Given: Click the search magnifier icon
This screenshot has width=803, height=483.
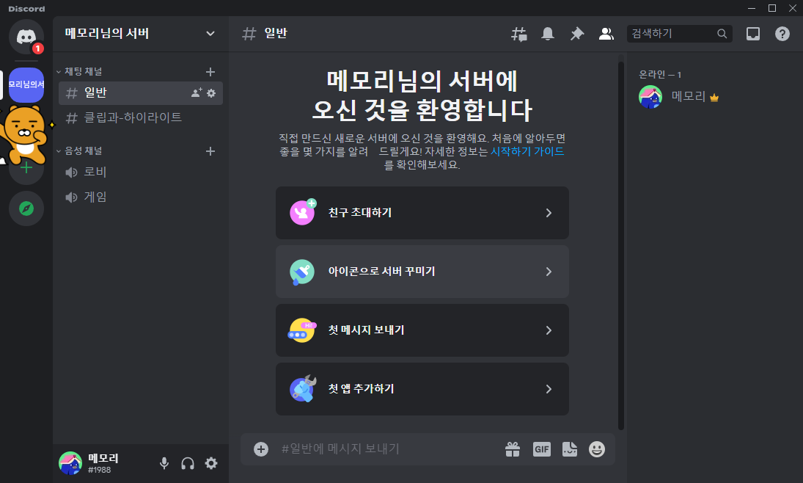Looking at the screenshot, I should [722, 34].
